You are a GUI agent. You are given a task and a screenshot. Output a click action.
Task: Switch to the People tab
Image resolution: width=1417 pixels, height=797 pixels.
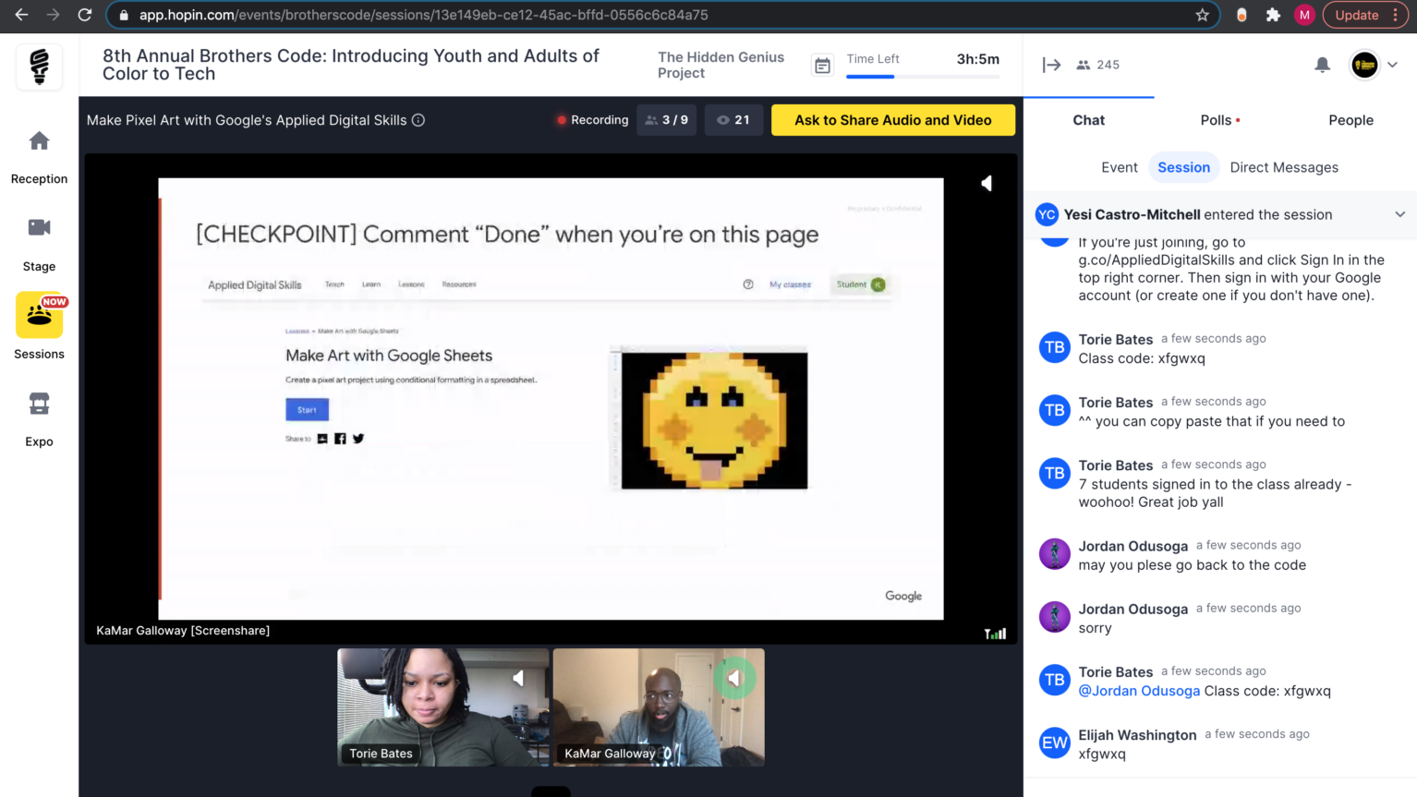(x=1350, y=120)
